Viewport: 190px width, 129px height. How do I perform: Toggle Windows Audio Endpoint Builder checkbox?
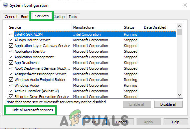[11, 80]
